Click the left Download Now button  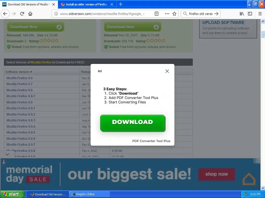click(35, 27)
